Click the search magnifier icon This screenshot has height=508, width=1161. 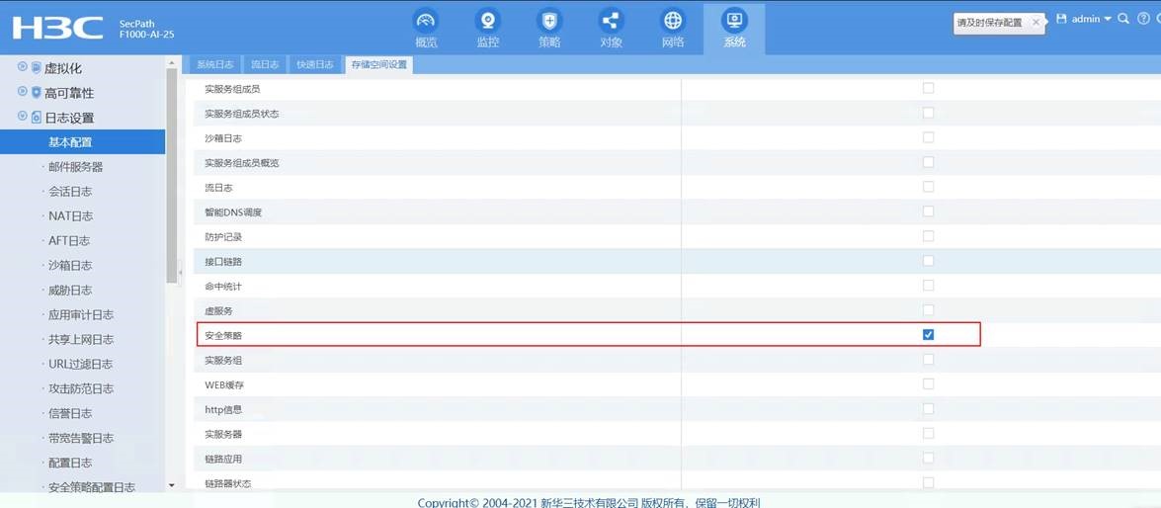pyautogui.click(x=1123, y=19)
